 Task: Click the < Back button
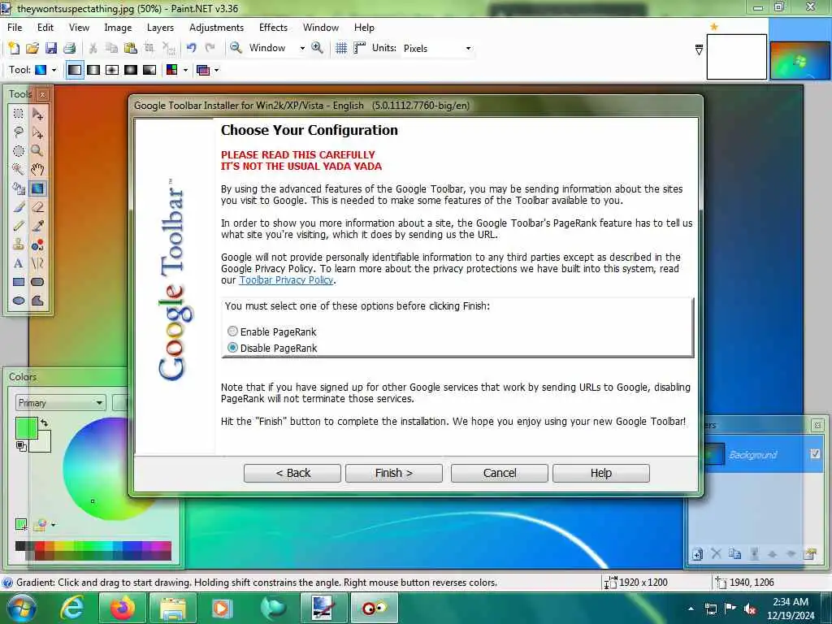click(x=292, y=473)
